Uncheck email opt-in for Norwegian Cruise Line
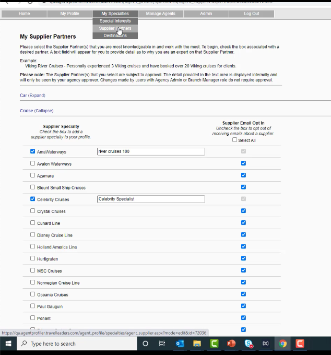331x355 pixels. 243,282
